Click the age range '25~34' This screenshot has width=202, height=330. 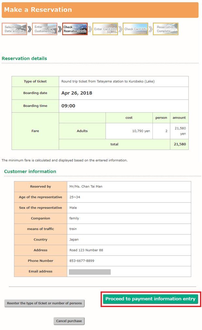pos(75,197)
